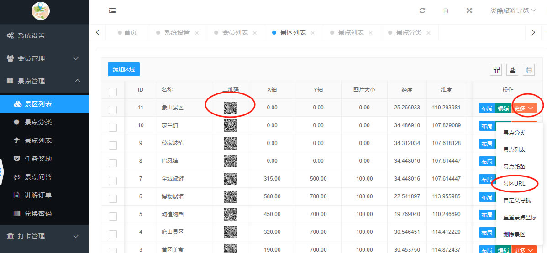Click the export table icon
The height and width of the screenshot is (253, 547).
[x=513, y=70]
